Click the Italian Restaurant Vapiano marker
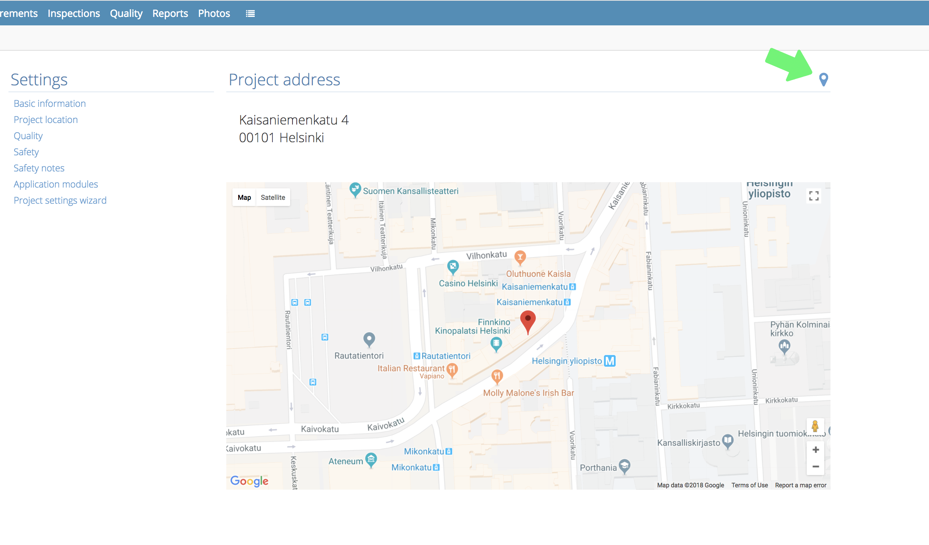The height and width of the screenshot is (545, 929). 452,371
